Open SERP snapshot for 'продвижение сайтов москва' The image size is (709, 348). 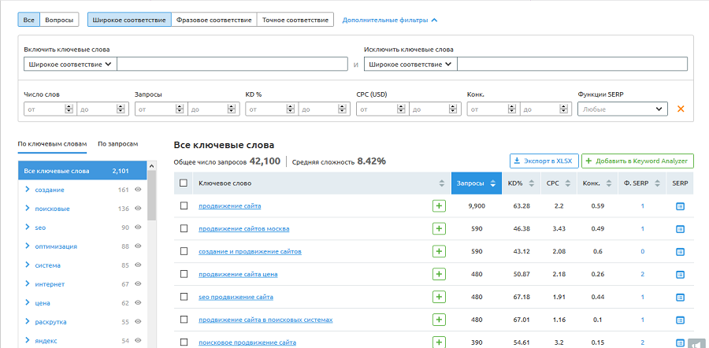click(679, 228)
